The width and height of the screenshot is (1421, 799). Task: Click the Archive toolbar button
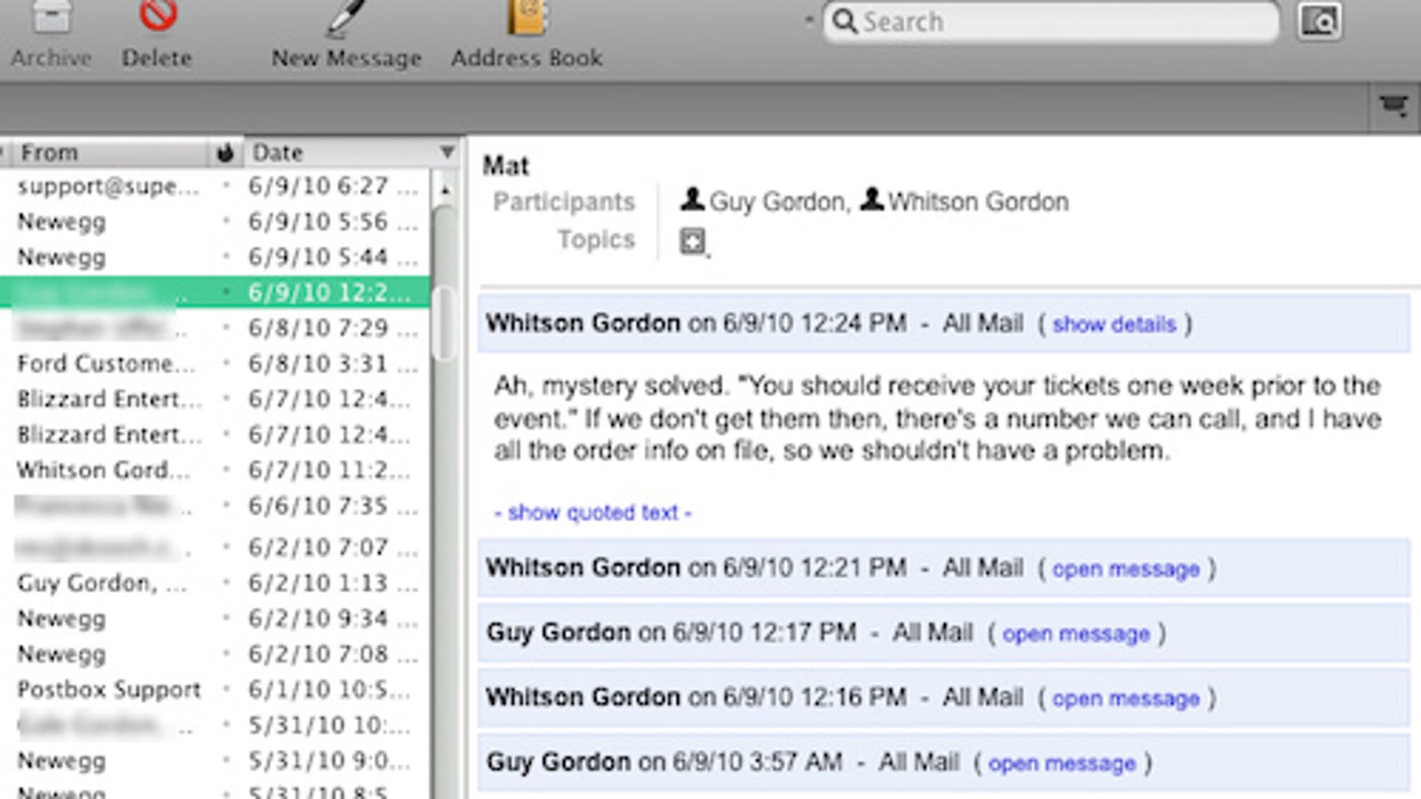pyautogui.click(x=52, y=36)
